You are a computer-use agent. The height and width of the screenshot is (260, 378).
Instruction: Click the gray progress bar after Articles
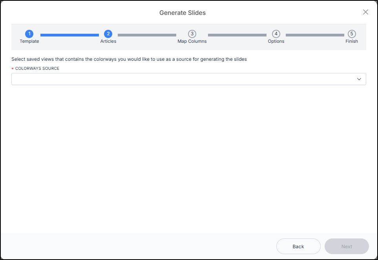tap(147, 35)
